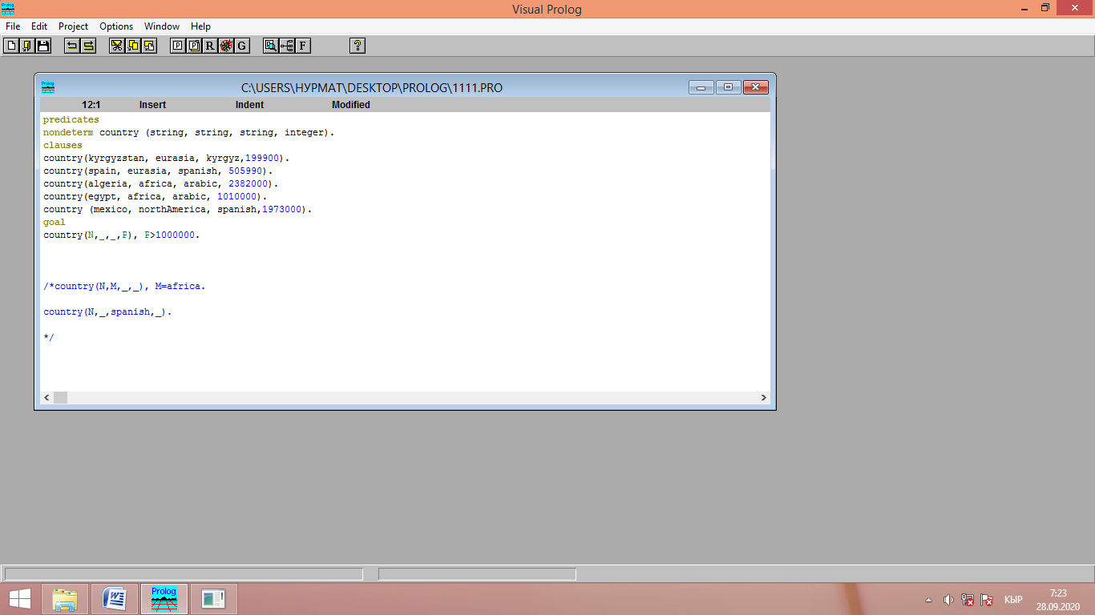The image size is (1095, 615).
Task: Open File Explorer from the taskbar
Action: pos(65,599)
